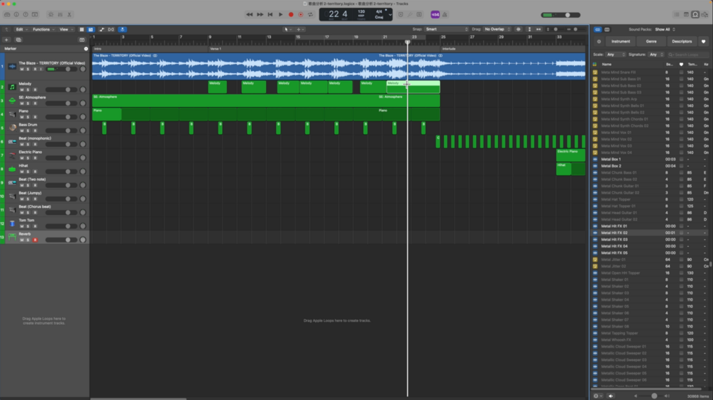713x400 pixels.
Task: Open the Signature Any dropdown
Action: pyautogui.click(x=656, y=55)
